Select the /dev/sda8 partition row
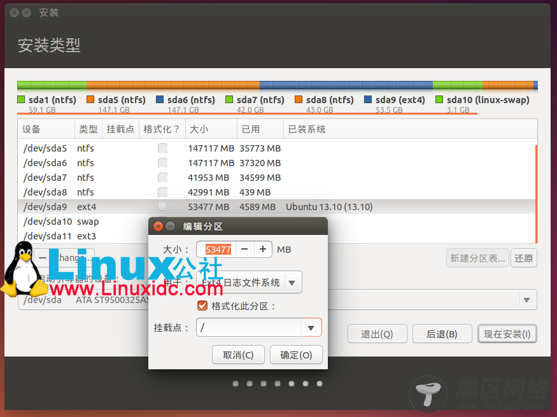 coord(276,192)
